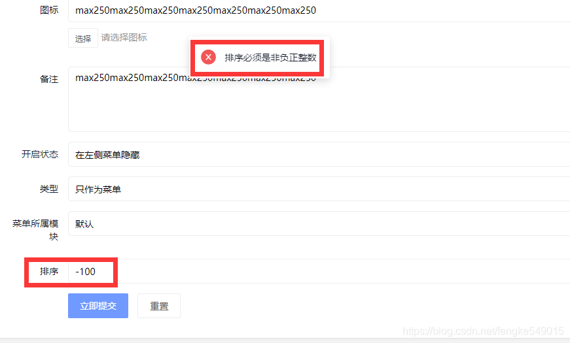
Task: Click the gray strip below the form
Action: pyautogui.click(x=285, y=340)
